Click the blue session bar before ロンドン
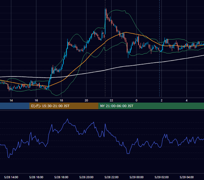The image size is (204, 180). coord(15,106)
